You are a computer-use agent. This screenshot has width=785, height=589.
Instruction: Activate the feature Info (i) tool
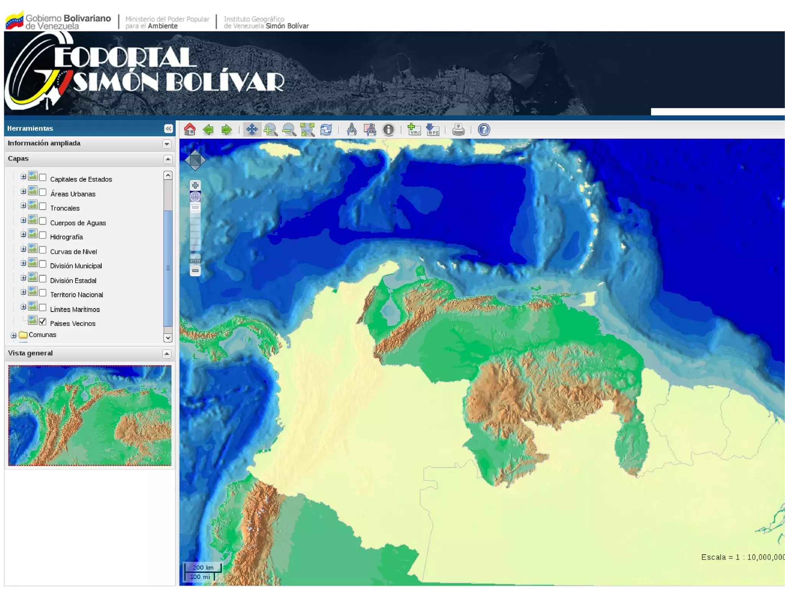(x=388, y=130)
